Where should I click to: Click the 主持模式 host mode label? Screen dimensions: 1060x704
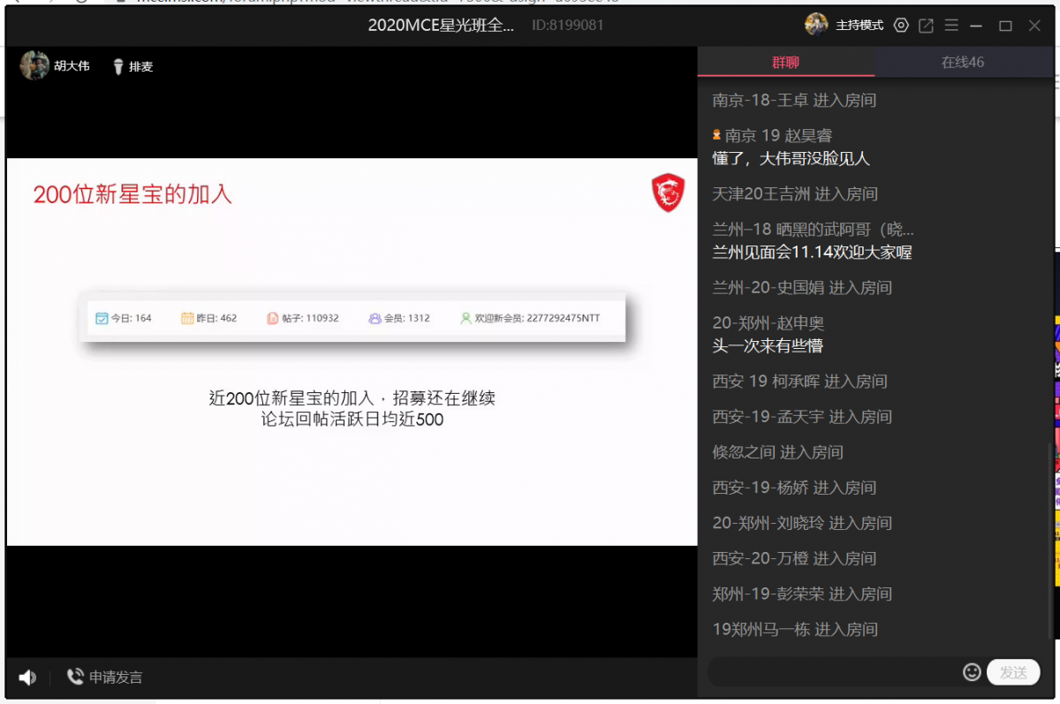[859, 26]
